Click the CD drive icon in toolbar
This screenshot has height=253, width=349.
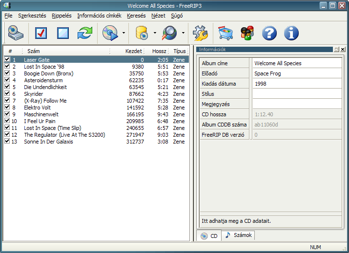(16, 33)
